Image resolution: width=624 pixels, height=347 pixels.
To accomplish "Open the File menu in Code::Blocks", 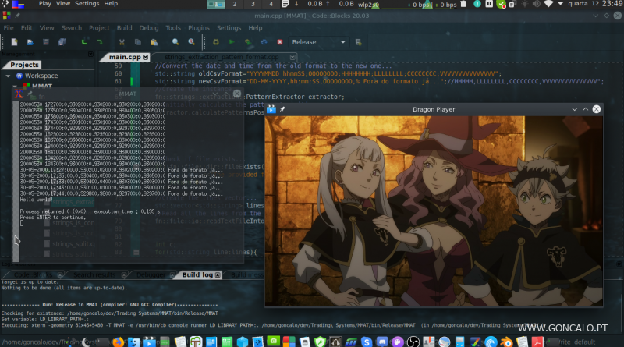I will [x=9, y=28].
